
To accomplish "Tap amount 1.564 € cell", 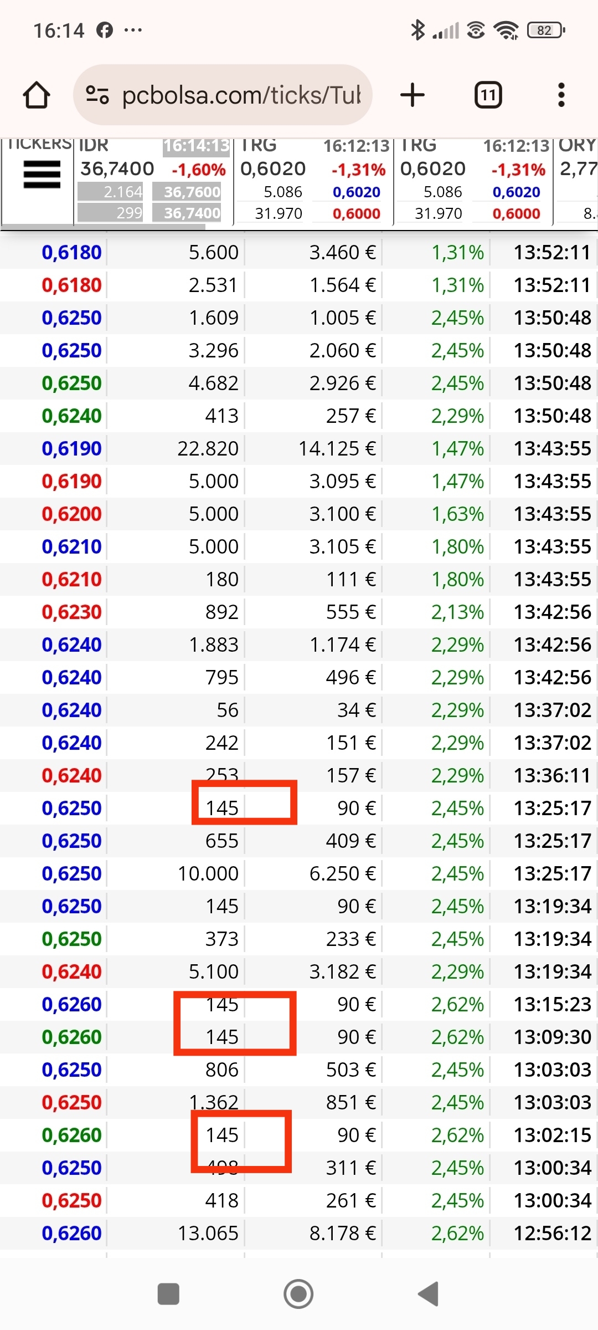I will point(342,285).
